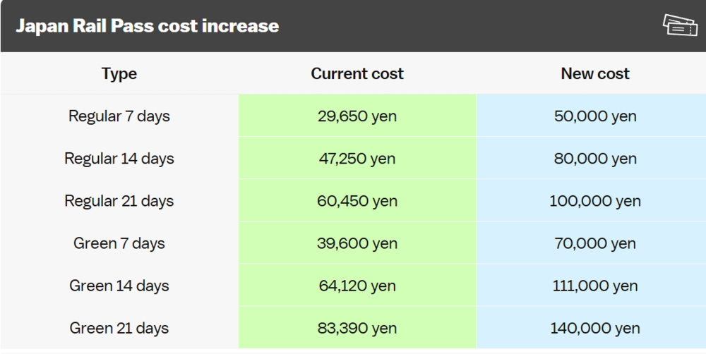Screen dimensions: 706x354
Task: Select the Current cost column header
Action: [x=357, y=73]
